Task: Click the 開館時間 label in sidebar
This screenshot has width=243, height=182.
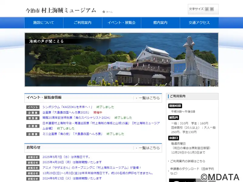Action: pos(175,106)
